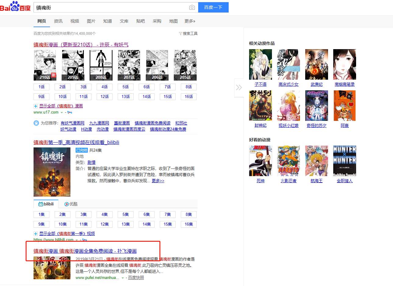Image resolution: width=393 pixels, height=286 pixels.
Task: Select the bilibili source tab
Action: 46,204
